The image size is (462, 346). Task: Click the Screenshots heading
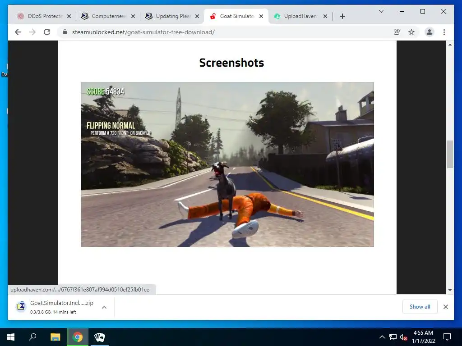(x=231, y=63)
